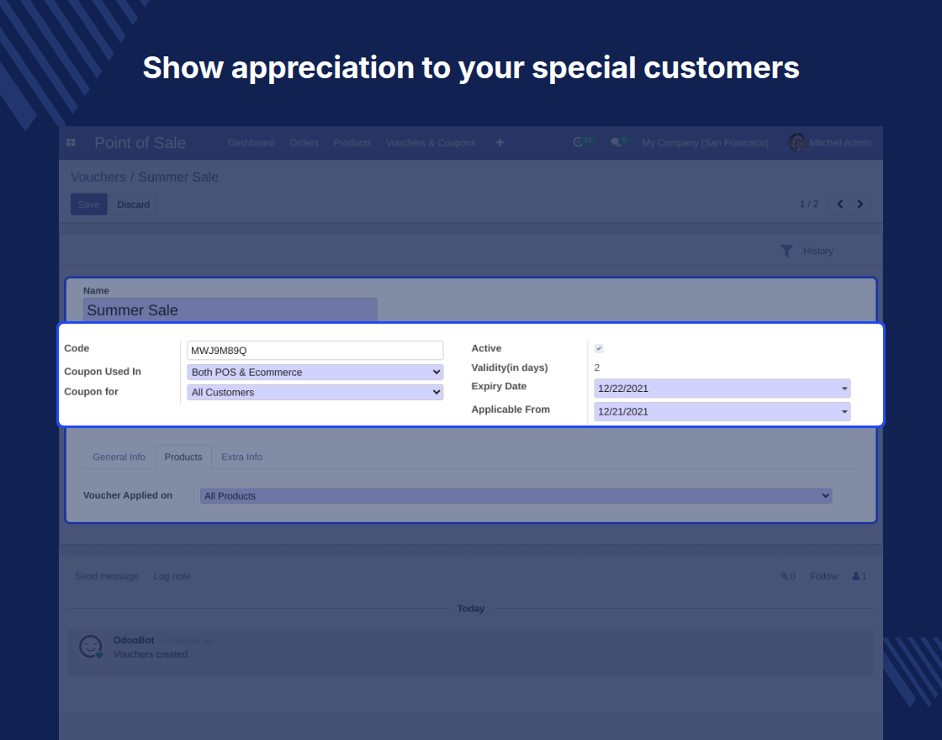The width and height of the screenshot is (942, 740).
Task: Go to previous record arrow
Action: [840, 204]
